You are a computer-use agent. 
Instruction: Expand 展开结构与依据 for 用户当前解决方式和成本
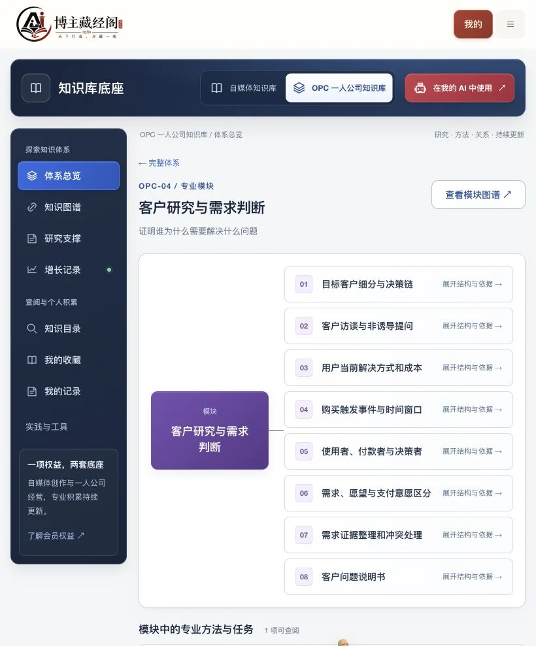coord(472,368)
